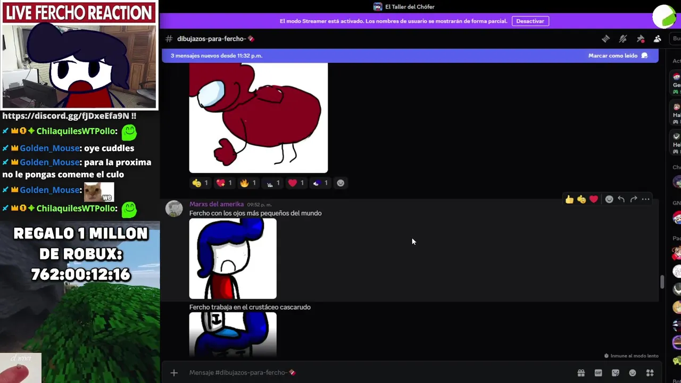Viewport: 681px width, 383px height.
Task: Click the fire emoji reaction
Action: pos(248,183)
